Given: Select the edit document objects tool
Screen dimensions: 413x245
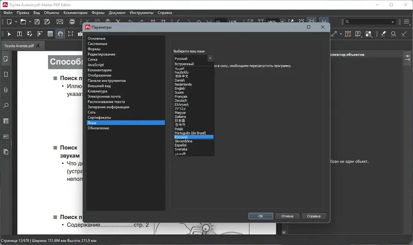Looking at the screenshot, I should [x=40, y=34].
